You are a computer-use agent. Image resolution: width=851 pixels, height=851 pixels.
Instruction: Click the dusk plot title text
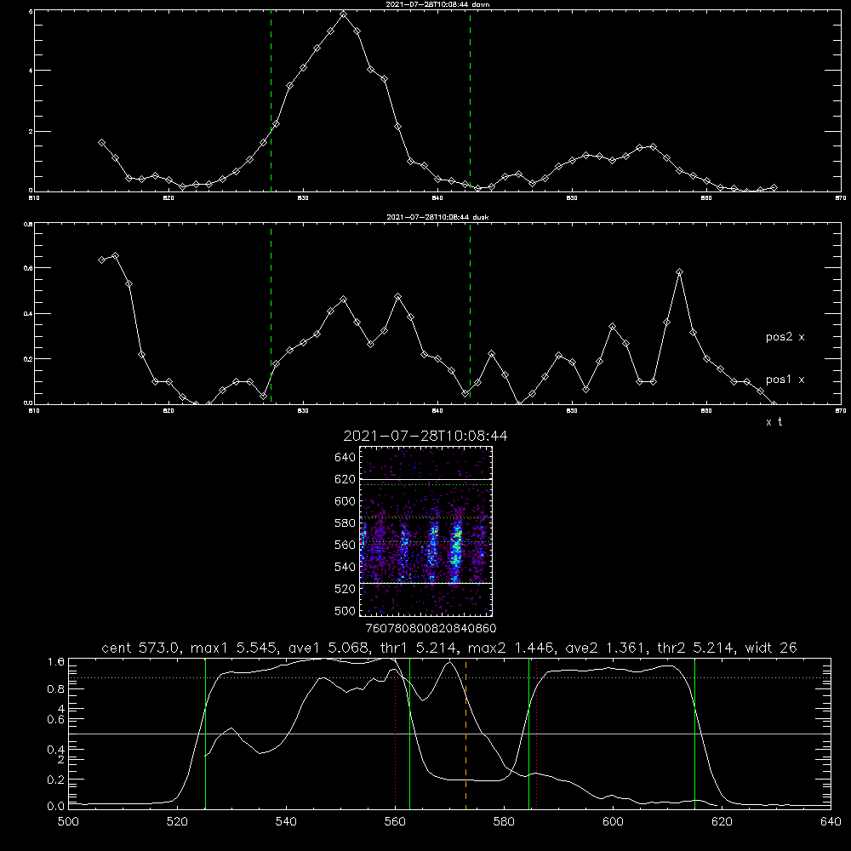[x=437, y=217]
